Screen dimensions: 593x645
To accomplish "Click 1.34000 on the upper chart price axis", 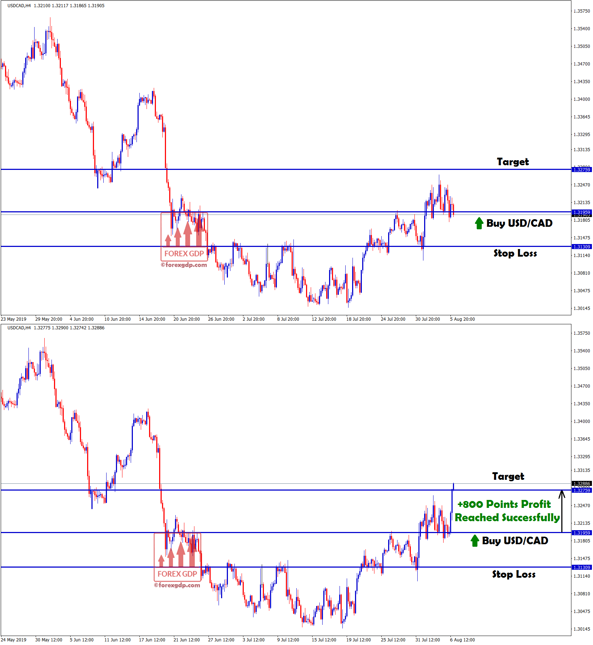I will (582, 99).
